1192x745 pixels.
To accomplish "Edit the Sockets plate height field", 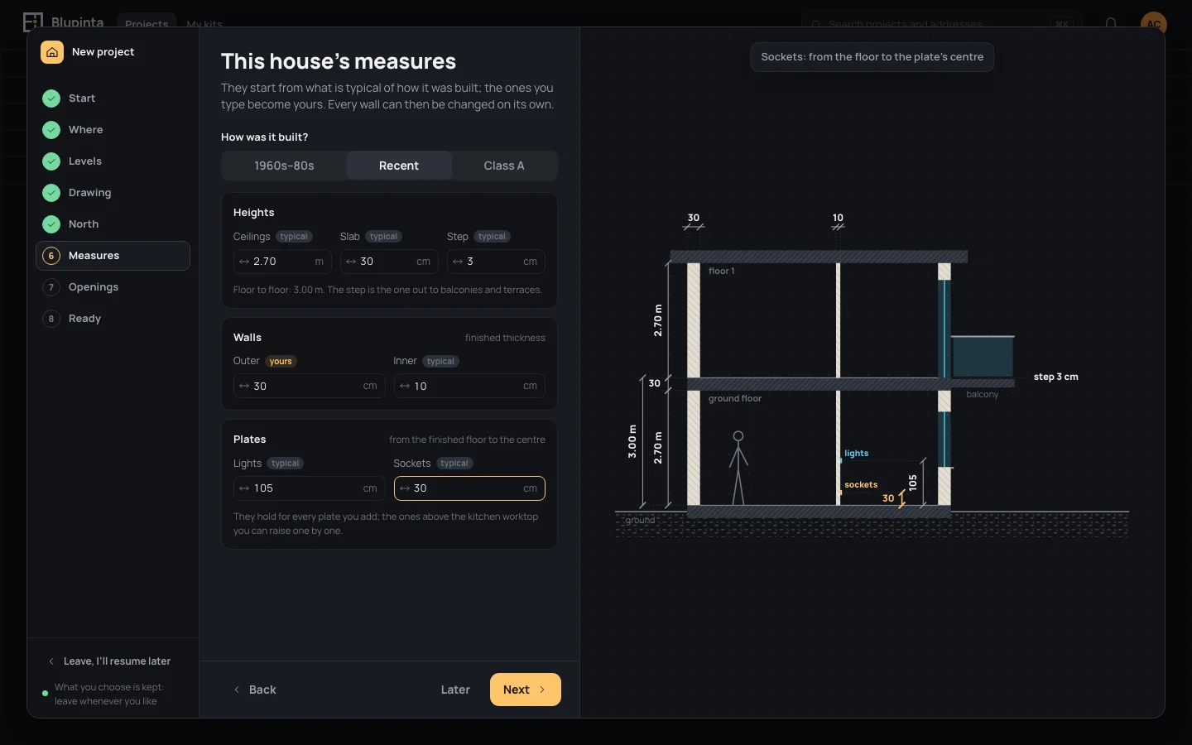I will [x=469, y=488].
